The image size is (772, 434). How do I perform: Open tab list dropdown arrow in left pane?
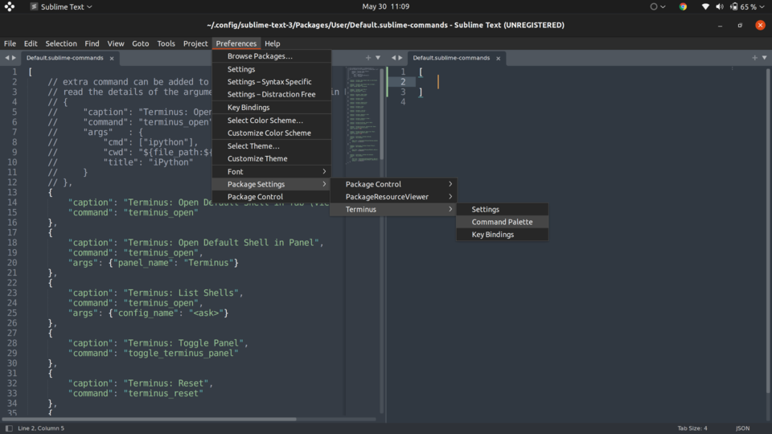(x=378, y=58)
